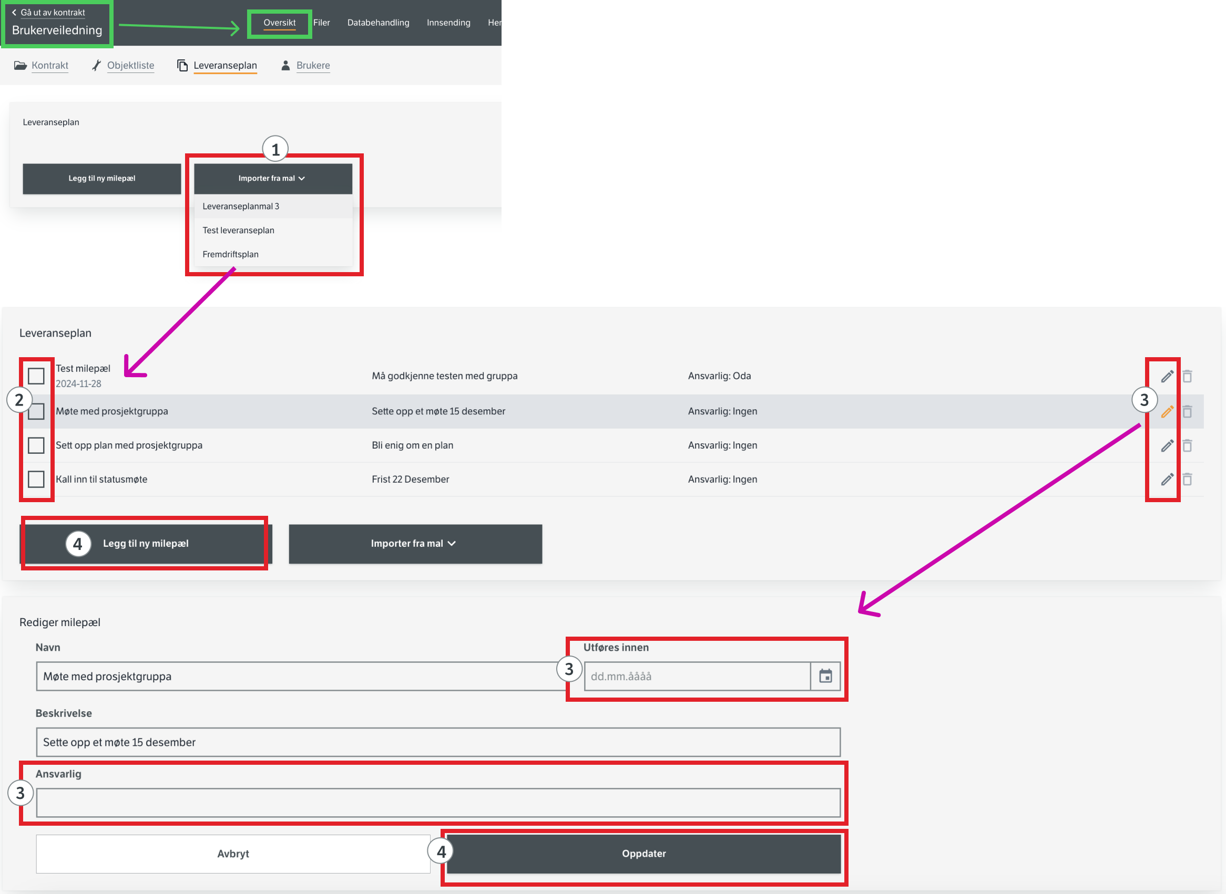Click pencil icon for Kall inn til statusmøte
This screenshot has width=1226, height=894.
click(1167, 480)
